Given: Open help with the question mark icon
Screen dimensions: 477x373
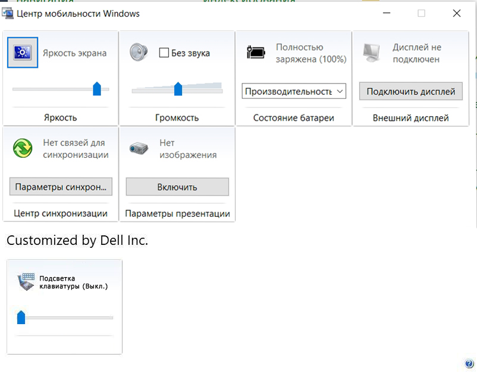Looking at the screenshot, I should (469, 364).
